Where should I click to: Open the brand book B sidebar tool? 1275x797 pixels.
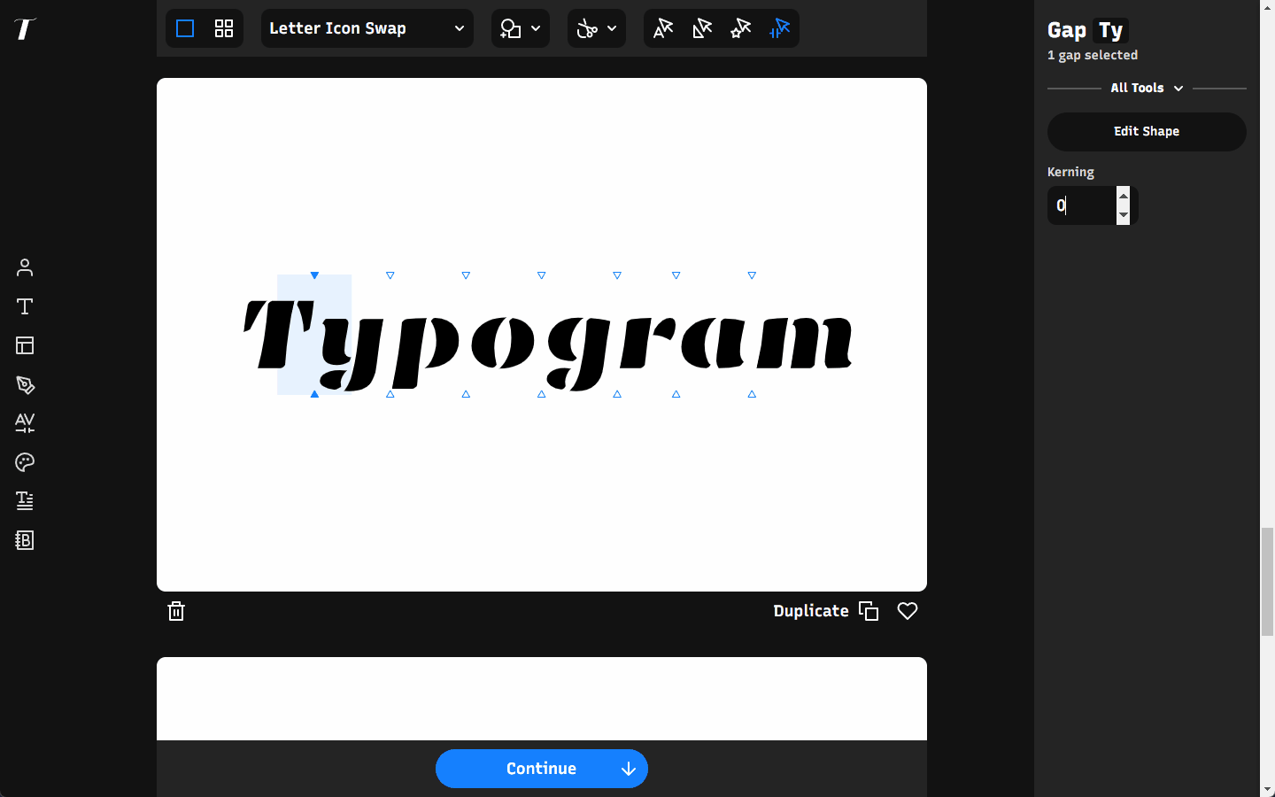pyautogui.click(x=25, y=540)
